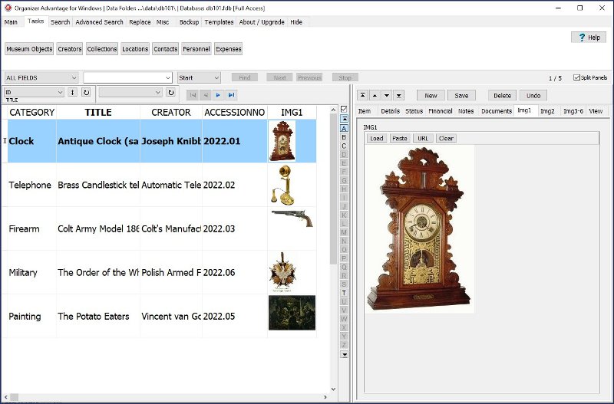This screenshot has height=404, width=614.
Task: Click the grid's vertical scrollbar thumb
Action: [333, 189]
